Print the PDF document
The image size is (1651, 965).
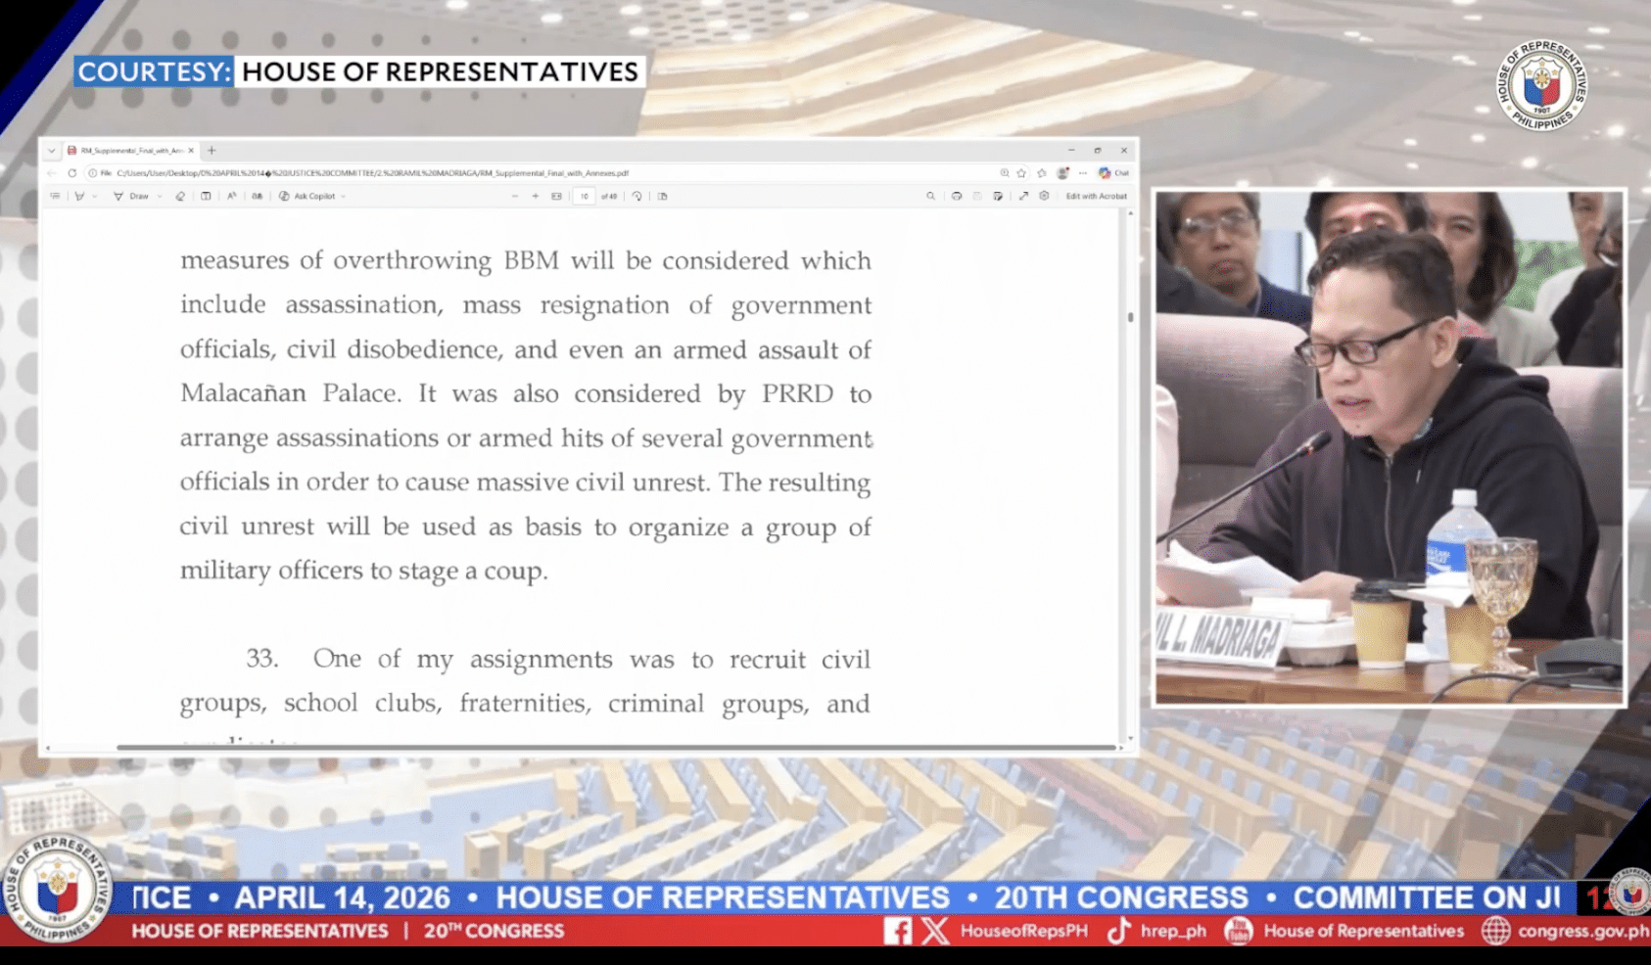[x=957, y=196]
